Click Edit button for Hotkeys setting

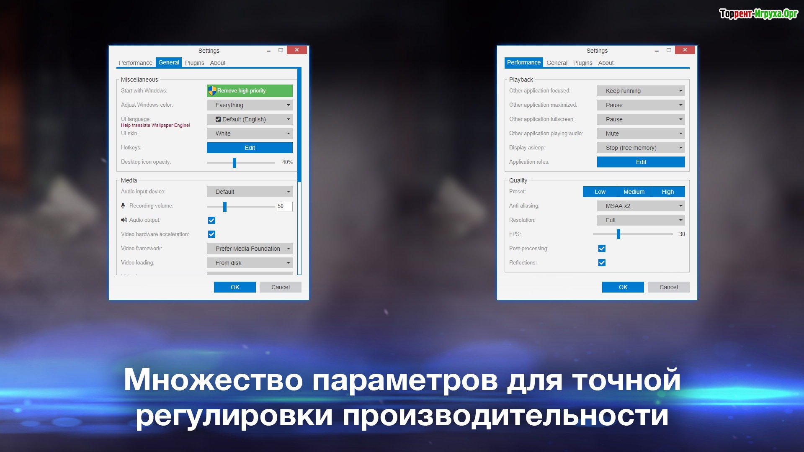click(250, 147)
